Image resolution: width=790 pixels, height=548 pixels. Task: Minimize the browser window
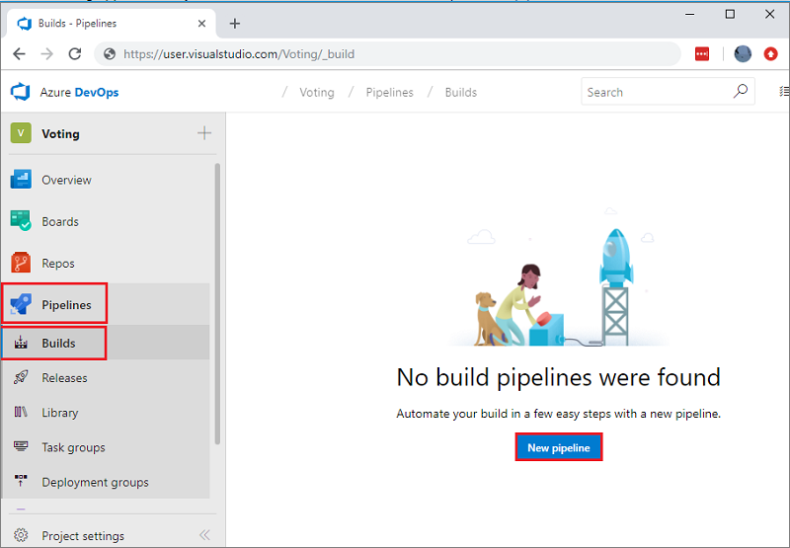[689, 14]
